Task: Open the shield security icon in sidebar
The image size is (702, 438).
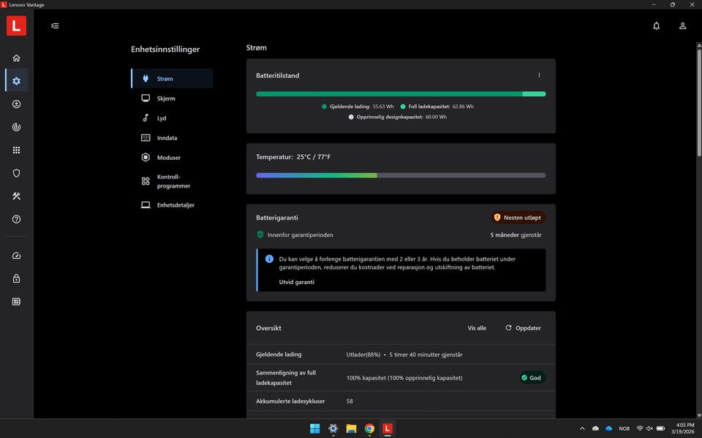Action: 16,173
